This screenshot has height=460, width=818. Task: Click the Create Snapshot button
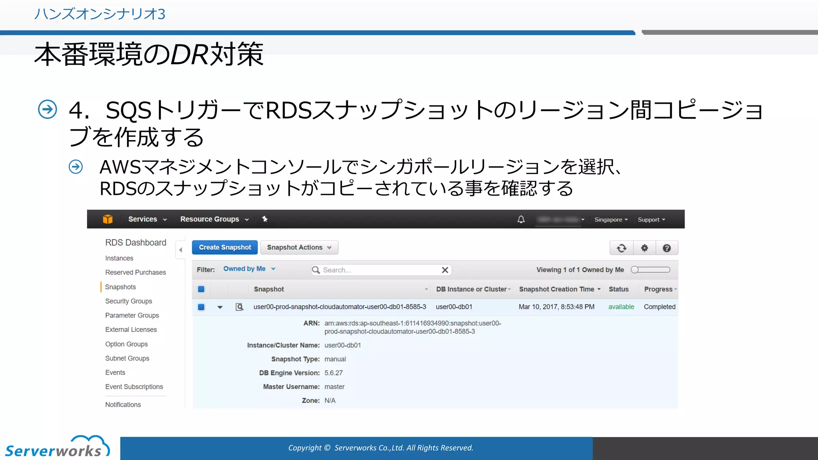225,248
